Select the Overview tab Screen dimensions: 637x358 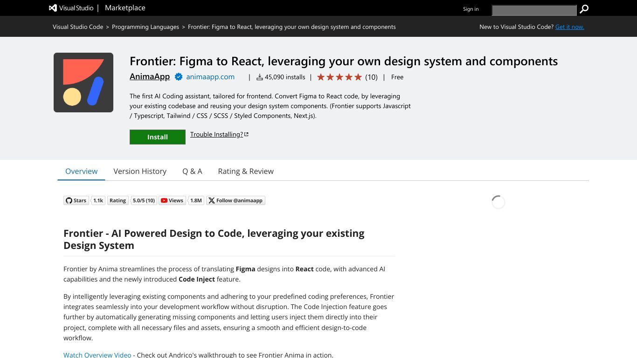click(81, 171)
